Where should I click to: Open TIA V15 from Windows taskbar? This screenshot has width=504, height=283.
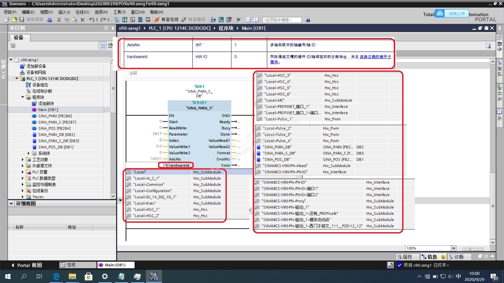click(x=153, y=276)
